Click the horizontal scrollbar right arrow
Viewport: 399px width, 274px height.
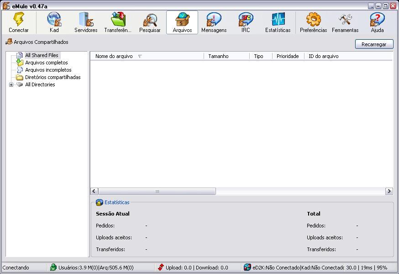tap(389, 191)
